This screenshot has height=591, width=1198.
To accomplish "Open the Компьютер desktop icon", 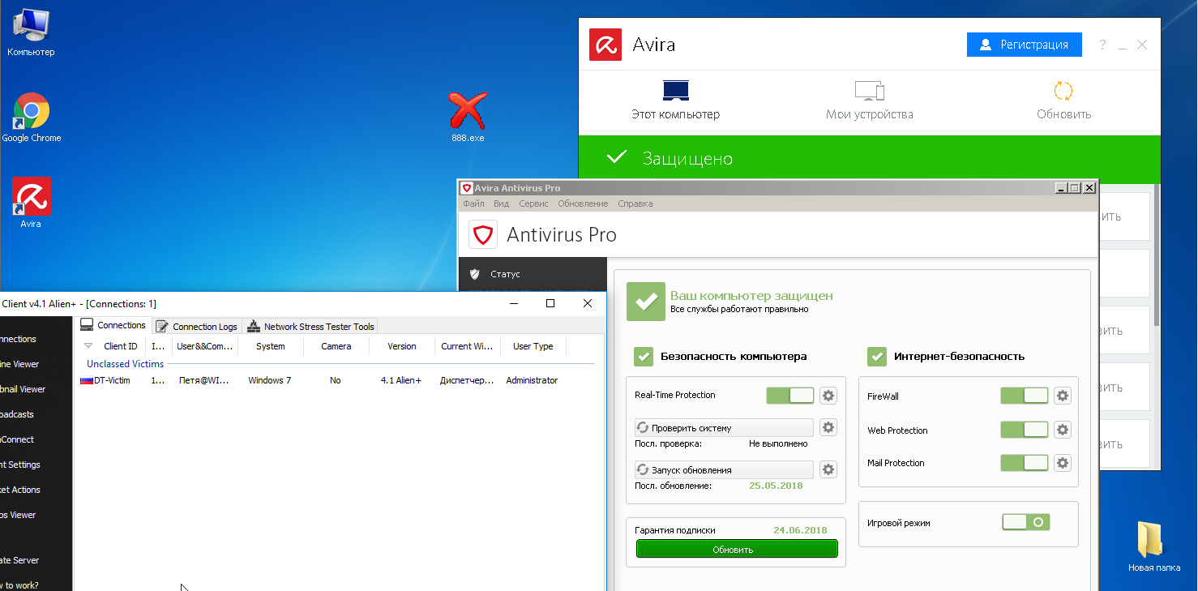I will coord(31,33).
